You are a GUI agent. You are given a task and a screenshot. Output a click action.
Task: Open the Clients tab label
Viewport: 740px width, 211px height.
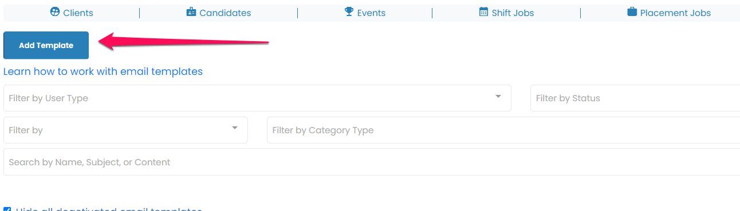pos(78,13)
